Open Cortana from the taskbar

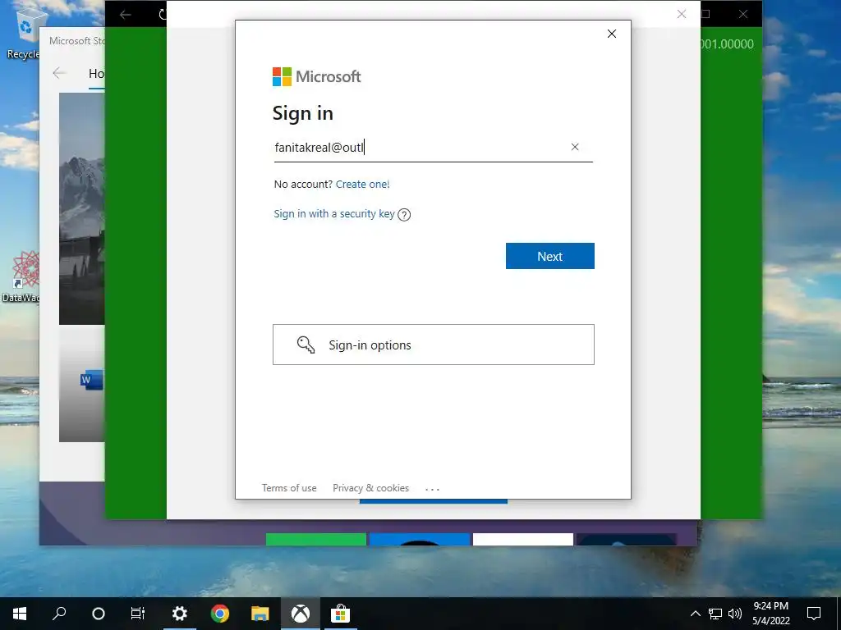[x=99, y=614]
